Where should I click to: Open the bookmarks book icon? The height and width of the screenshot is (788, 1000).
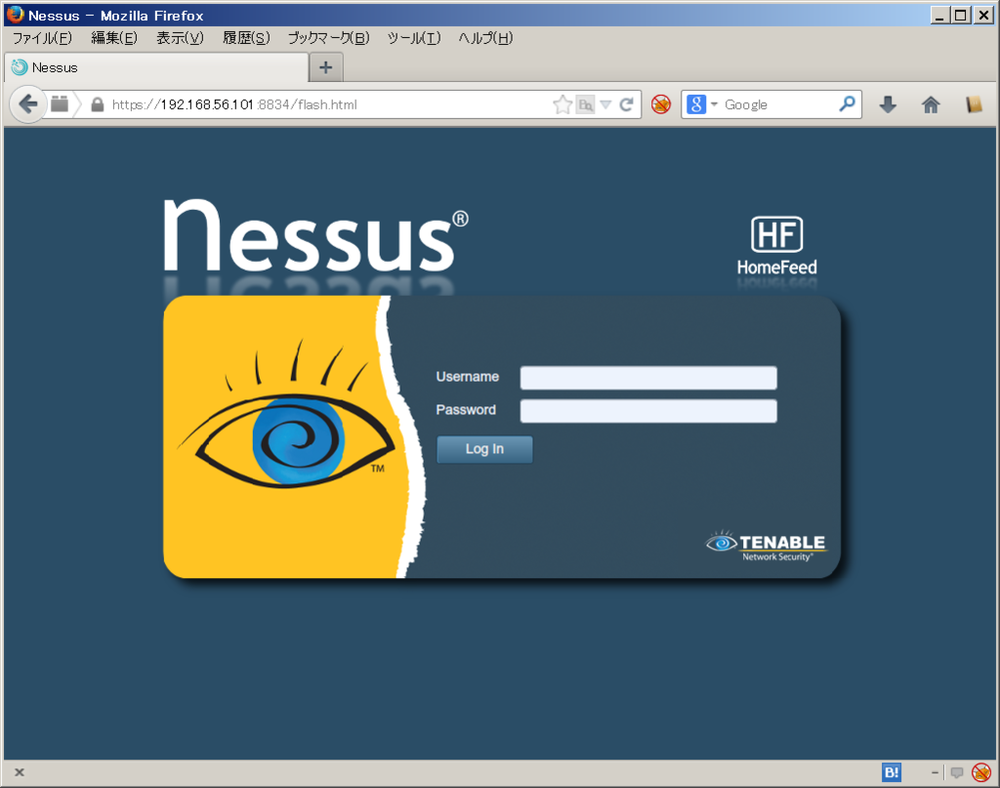coord(974,104)
